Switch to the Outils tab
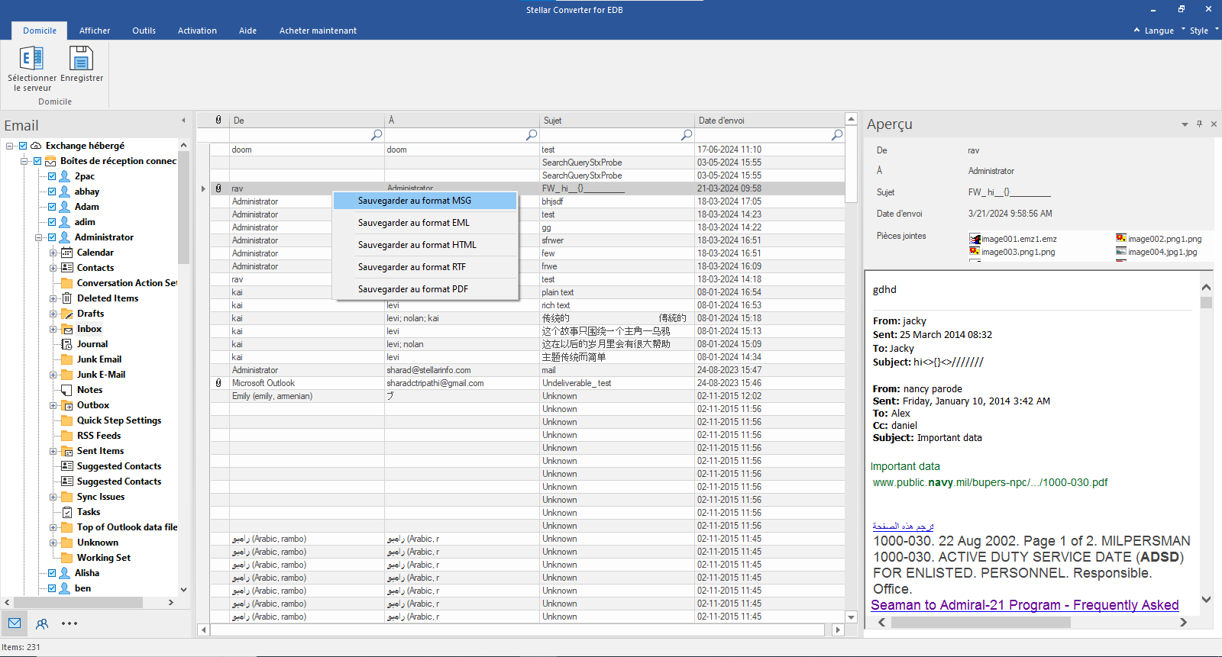This screenshot has width=1222, height=657. pyautogui.click(x=144, y=31)
